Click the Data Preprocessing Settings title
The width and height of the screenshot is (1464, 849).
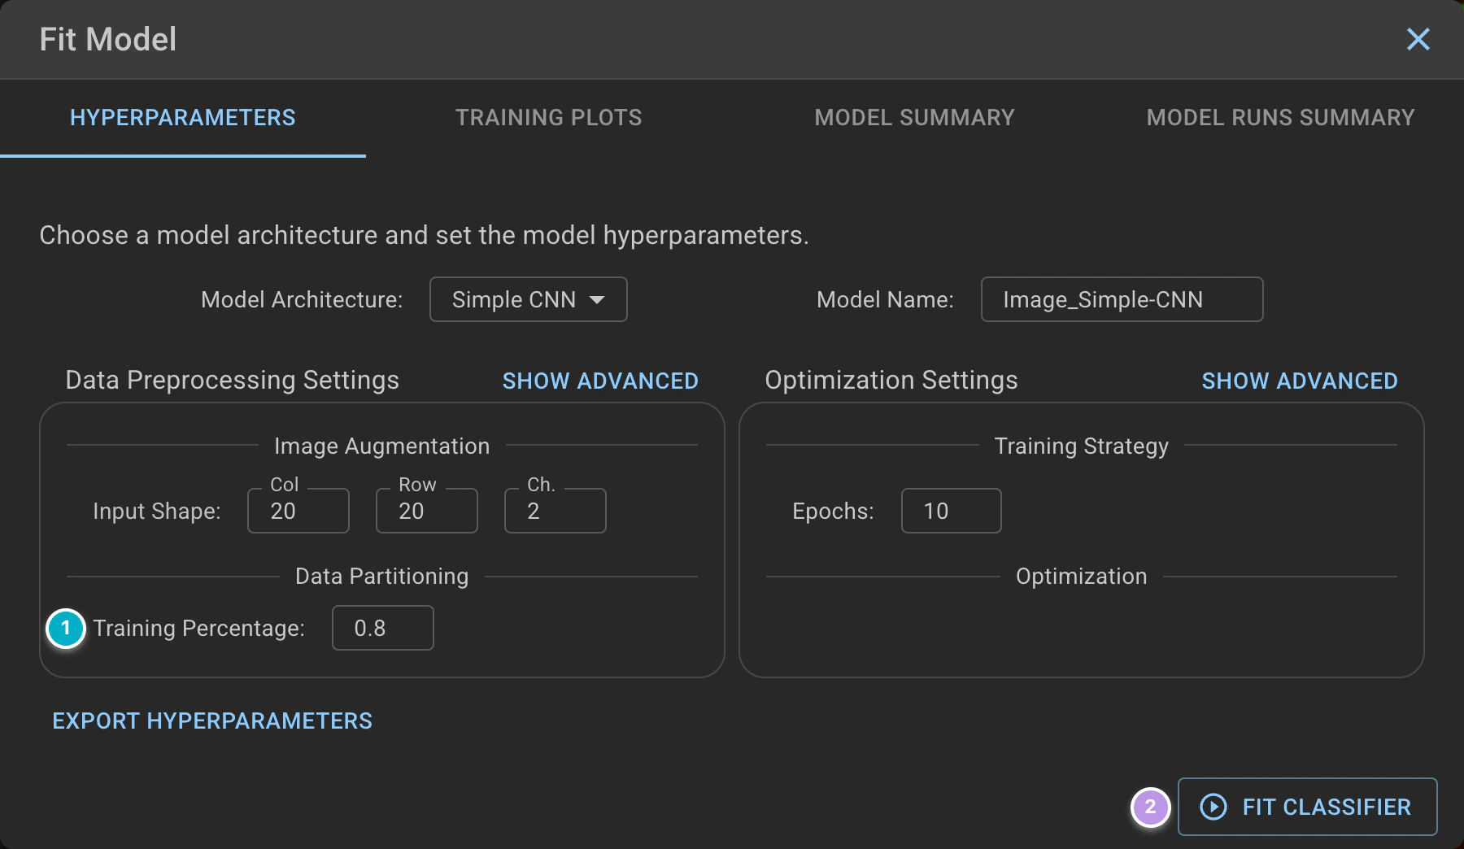click(x=233, y=380)
